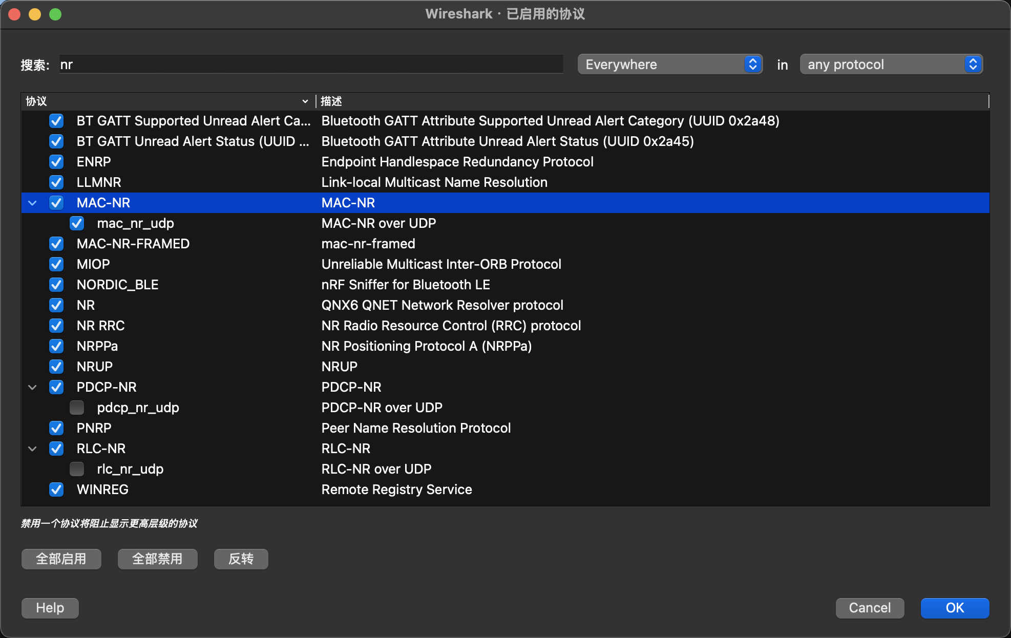Open the any protocol filter dropdown
Screen dimensions: 1011x638
click(x=891, y=65)
